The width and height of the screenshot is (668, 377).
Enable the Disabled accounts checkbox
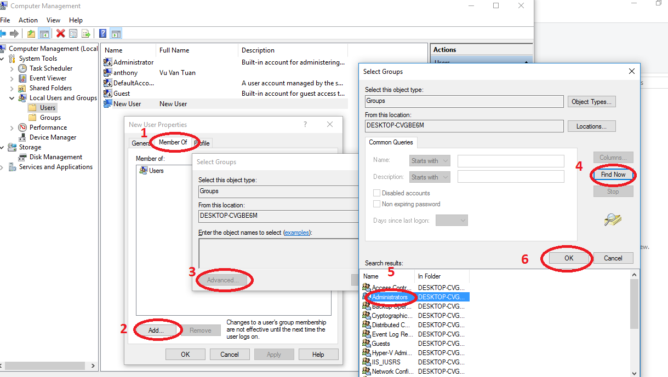coord(377,193)
